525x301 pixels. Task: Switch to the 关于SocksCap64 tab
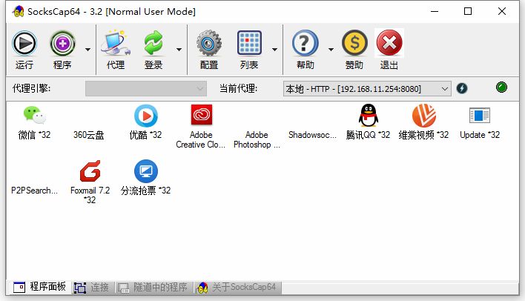[237, 287]
